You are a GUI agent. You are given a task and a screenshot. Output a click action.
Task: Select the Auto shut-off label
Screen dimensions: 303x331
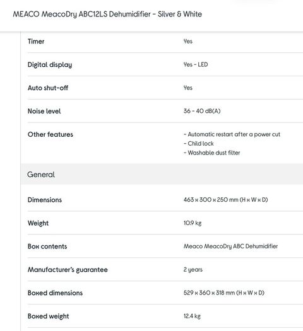[x=48, y=88]
